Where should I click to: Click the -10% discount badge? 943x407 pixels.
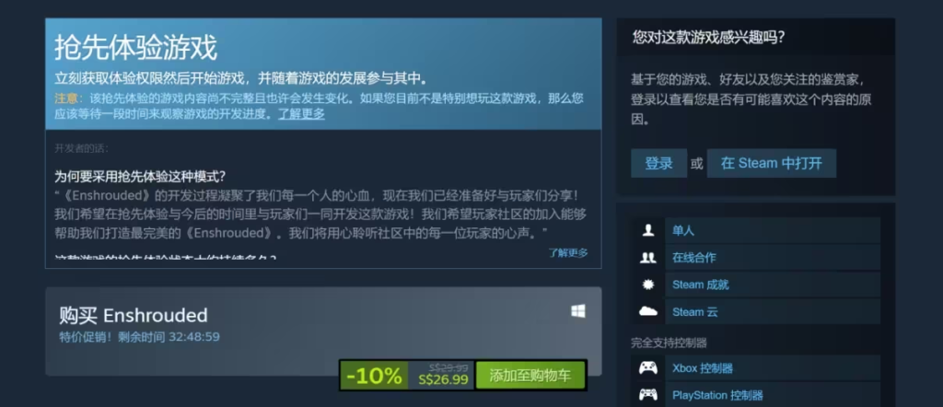(x=374, y=377)
